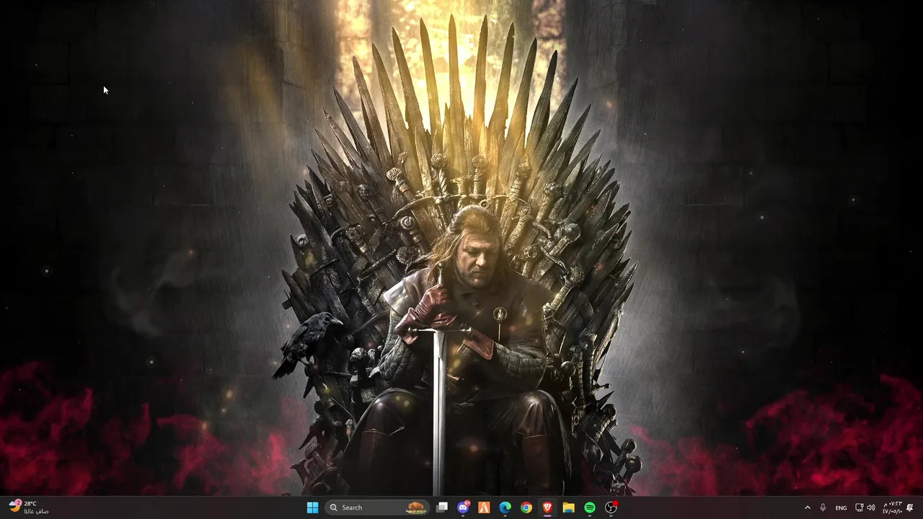
Task: Open OBS Studio from the taskbar
Action: pos(611,507)
